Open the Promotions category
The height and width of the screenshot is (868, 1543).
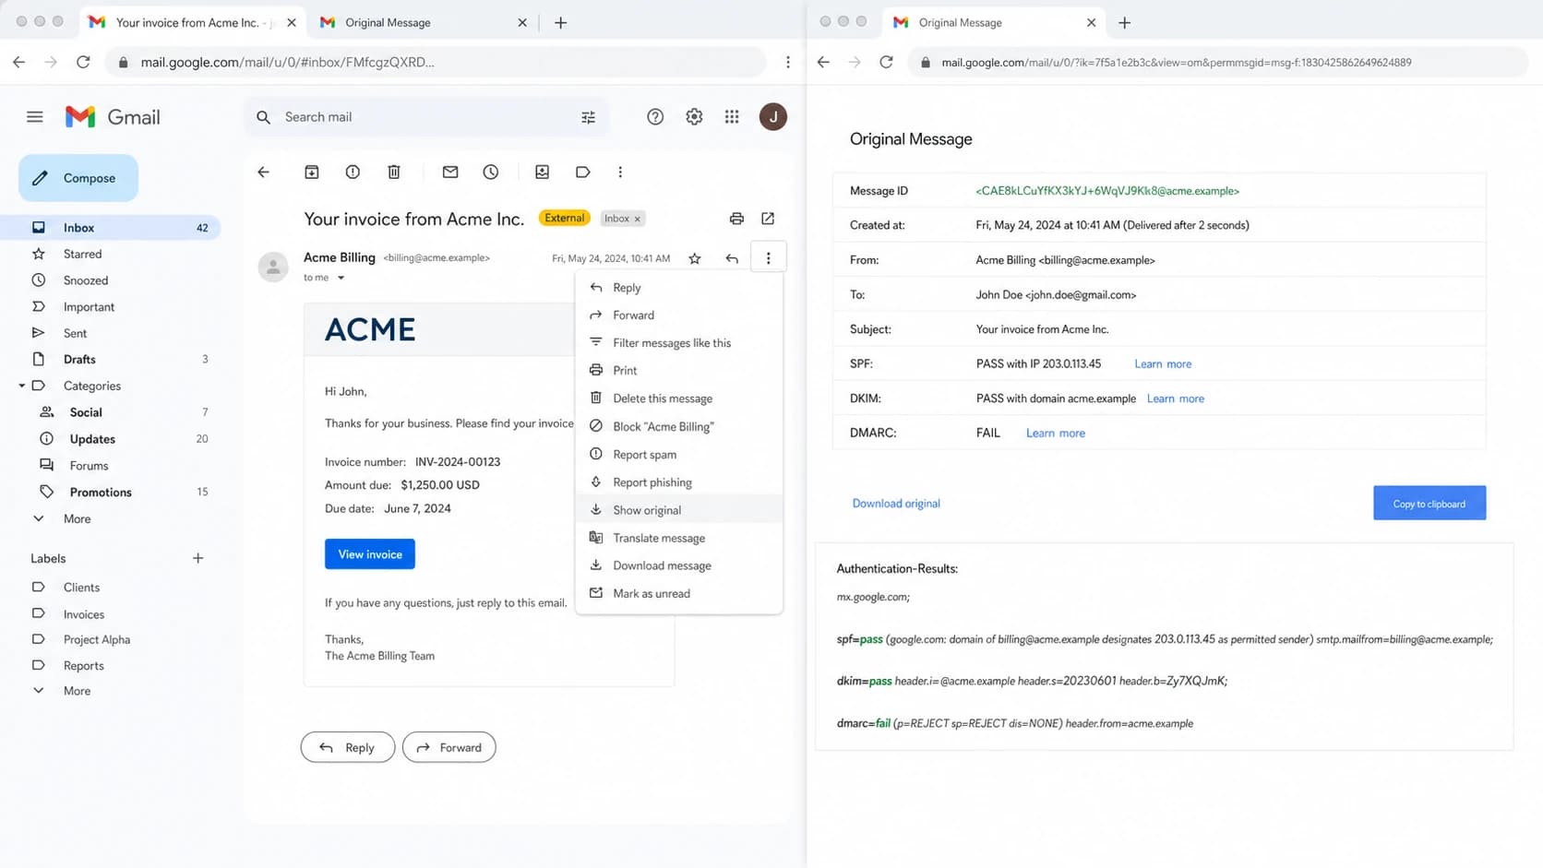111,493
